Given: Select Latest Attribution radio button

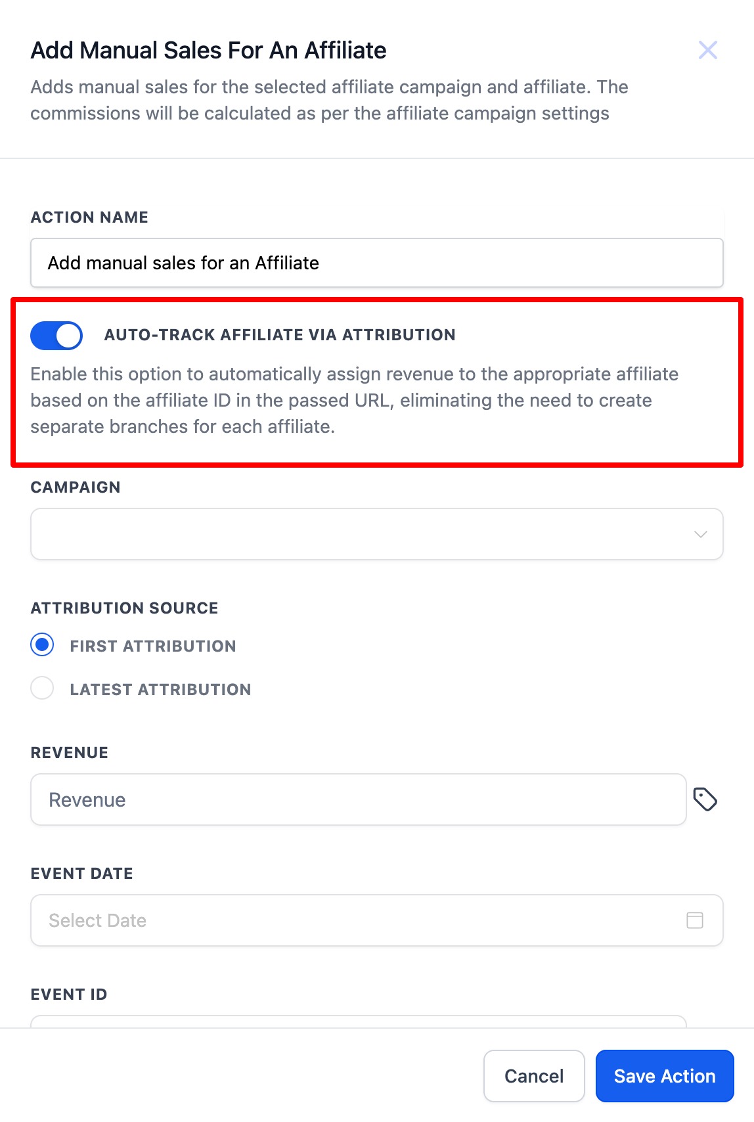Looking at the screenshot, I should pos(43,688).
